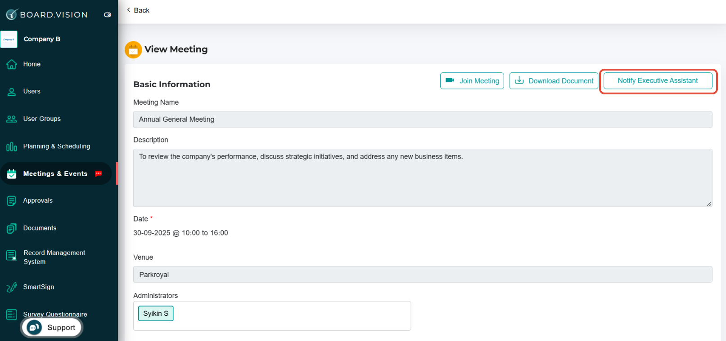This screenshot has height=341, width=726.
Task: Select the Syikin S administrator tag
Action: [x=156, y=314]
